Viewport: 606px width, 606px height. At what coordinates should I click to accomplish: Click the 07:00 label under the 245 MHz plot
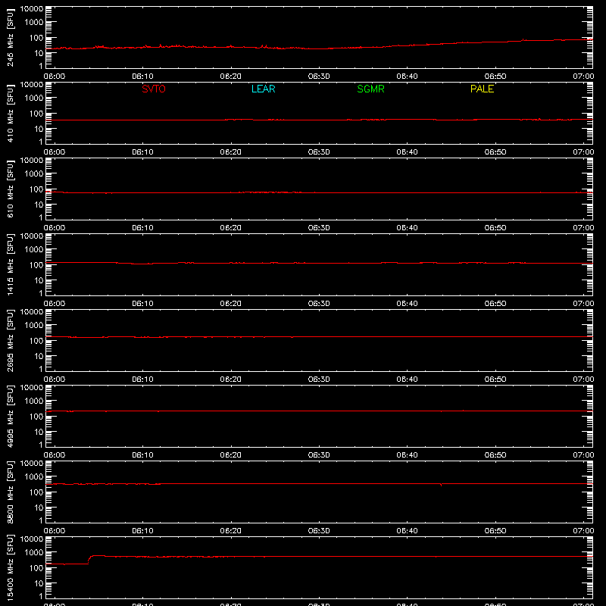pyautogui.click(x=583, y=77)
